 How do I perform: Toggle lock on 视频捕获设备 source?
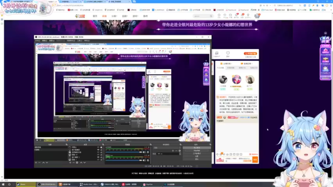point(101,152)
